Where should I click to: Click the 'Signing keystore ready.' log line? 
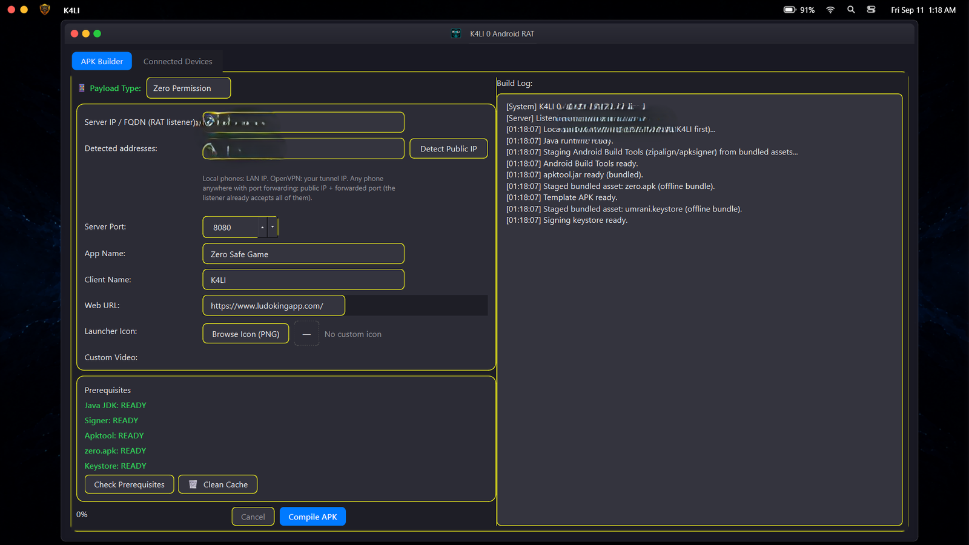point(567,220)
